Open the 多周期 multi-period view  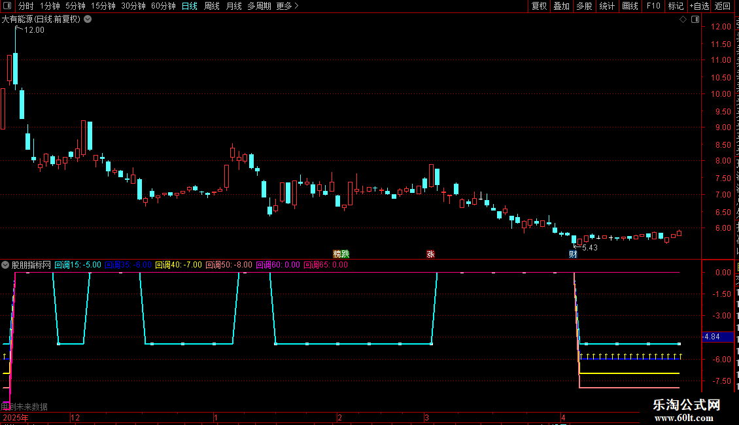point(259,6)
